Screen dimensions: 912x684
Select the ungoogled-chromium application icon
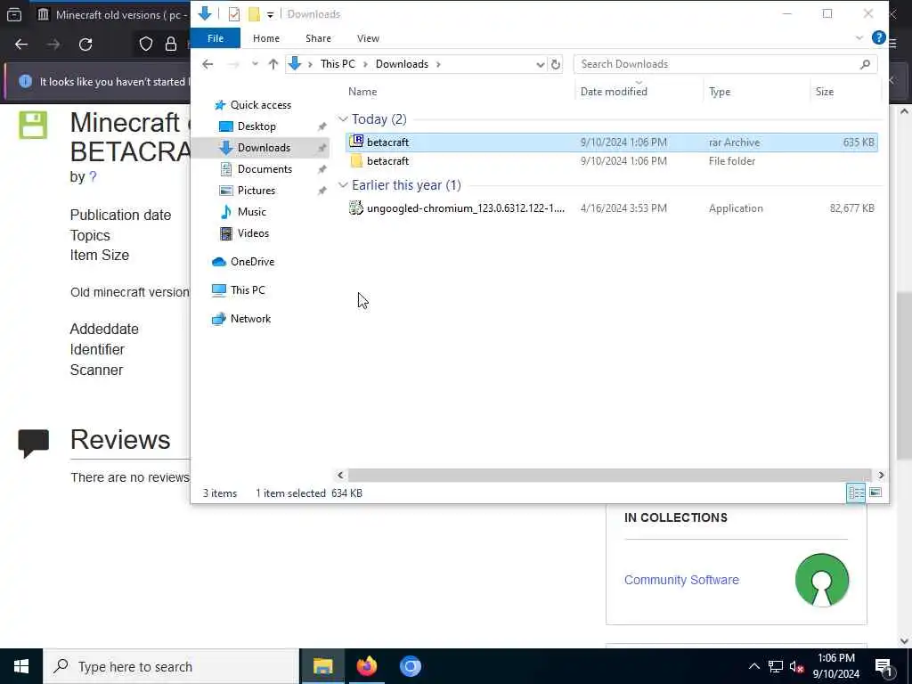(356, 208)
